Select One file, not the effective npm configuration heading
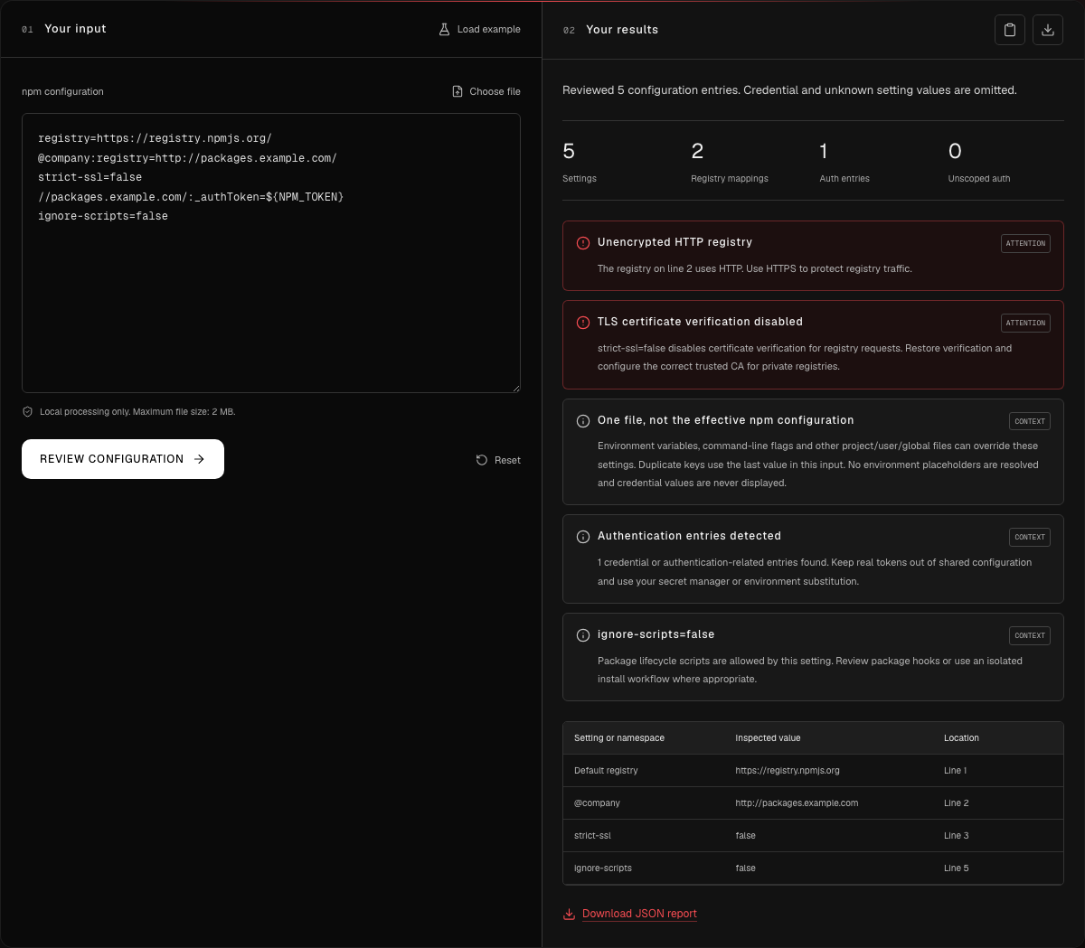Viewport: 1085px width, 948px height. [x=725, y=420]
